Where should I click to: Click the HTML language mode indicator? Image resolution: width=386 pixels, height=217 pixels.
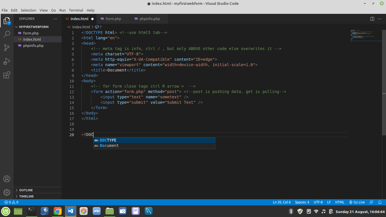[x=340, y=202]
